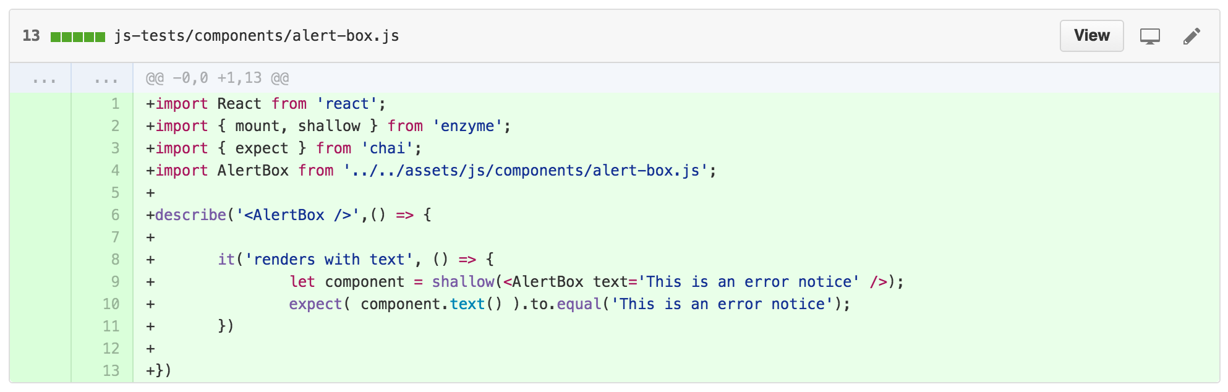Open the file path js-tests/components/alert-box.js
Viewport: 1228px width, 392px height.
257,36
